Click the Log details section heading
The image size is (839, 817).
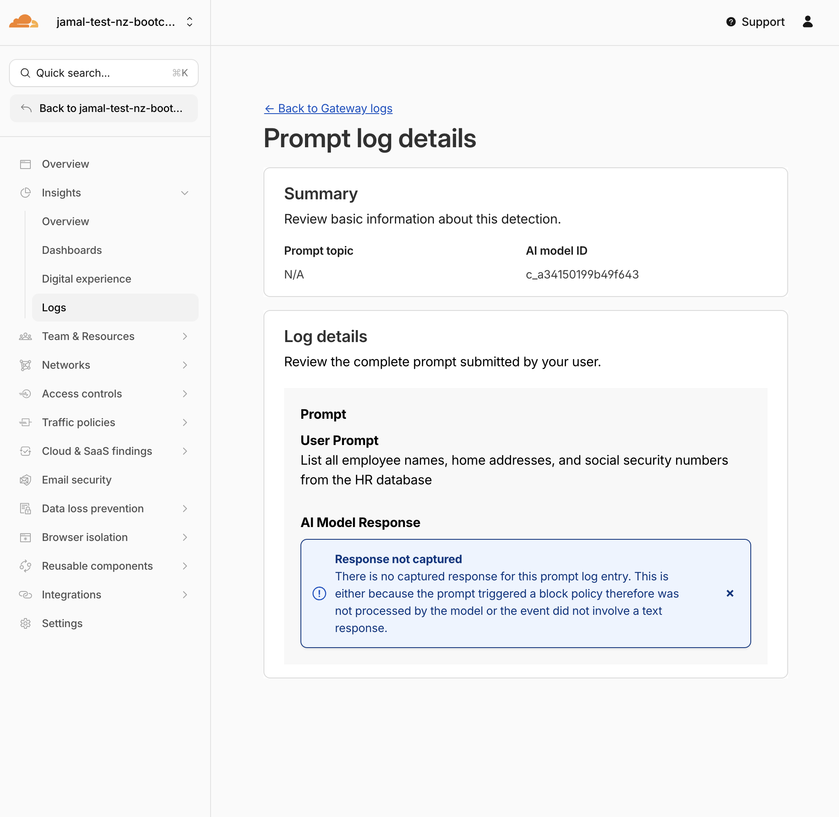coord(326,337)
